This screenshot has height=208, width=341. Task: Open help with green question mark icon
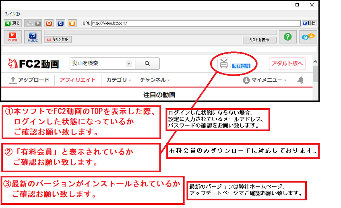click(288, 37)
